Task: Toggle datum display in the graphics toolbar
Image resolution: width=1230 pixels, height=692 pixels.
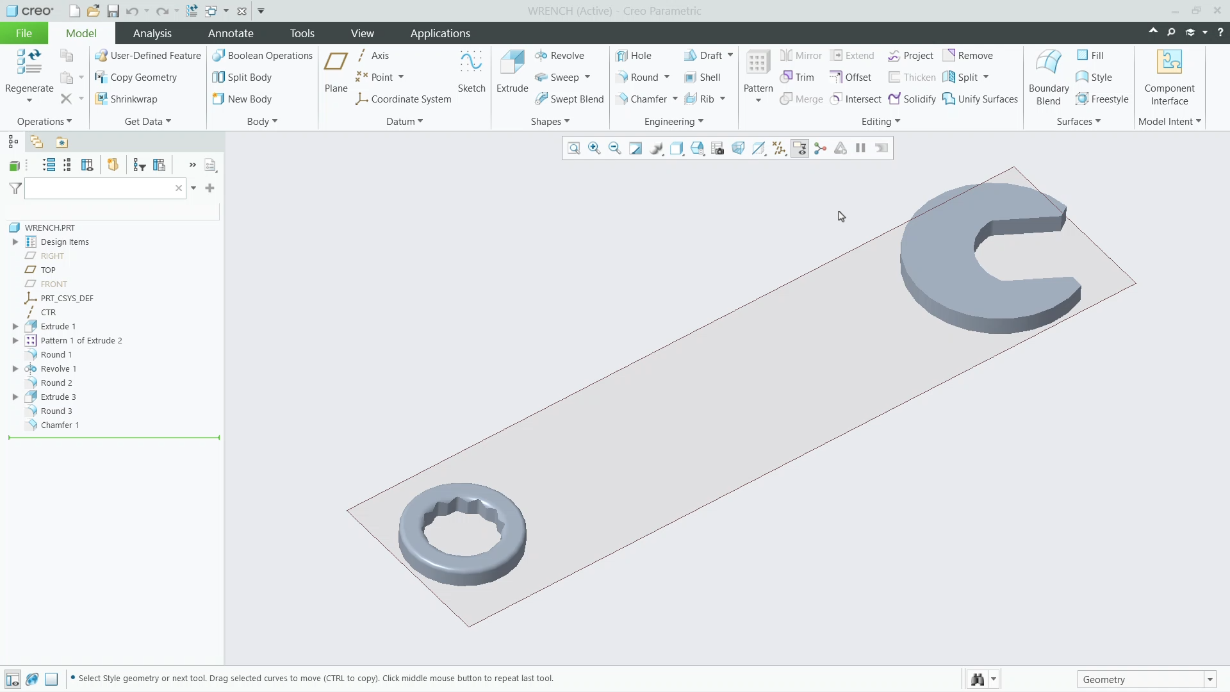Action: pyautogui.click(x=779, y=148)
